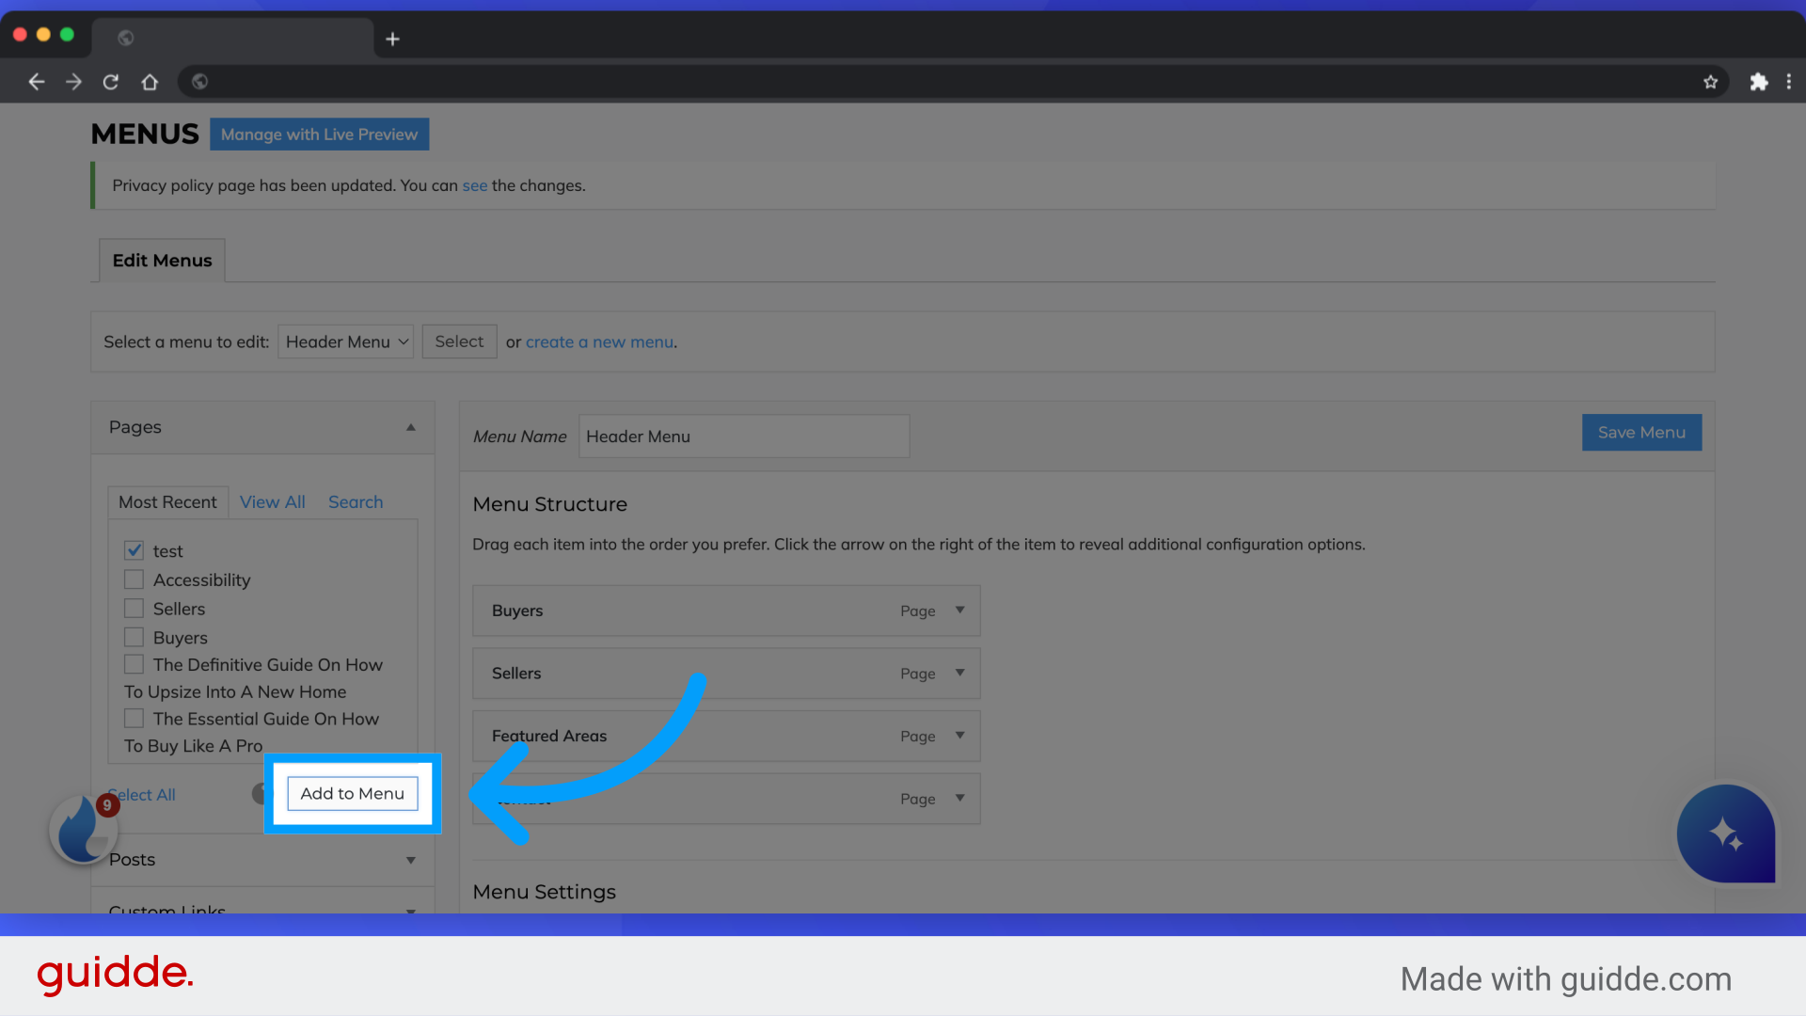Open the browser extensions icon
The height and width of the screenshot is (1016, 1806).
1759,82
